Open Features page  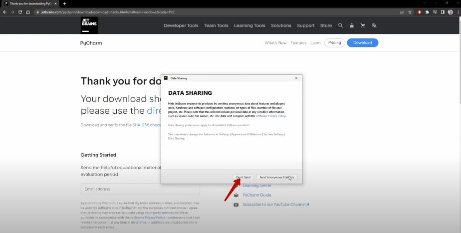pyautogui.click(x=298, y=42)
